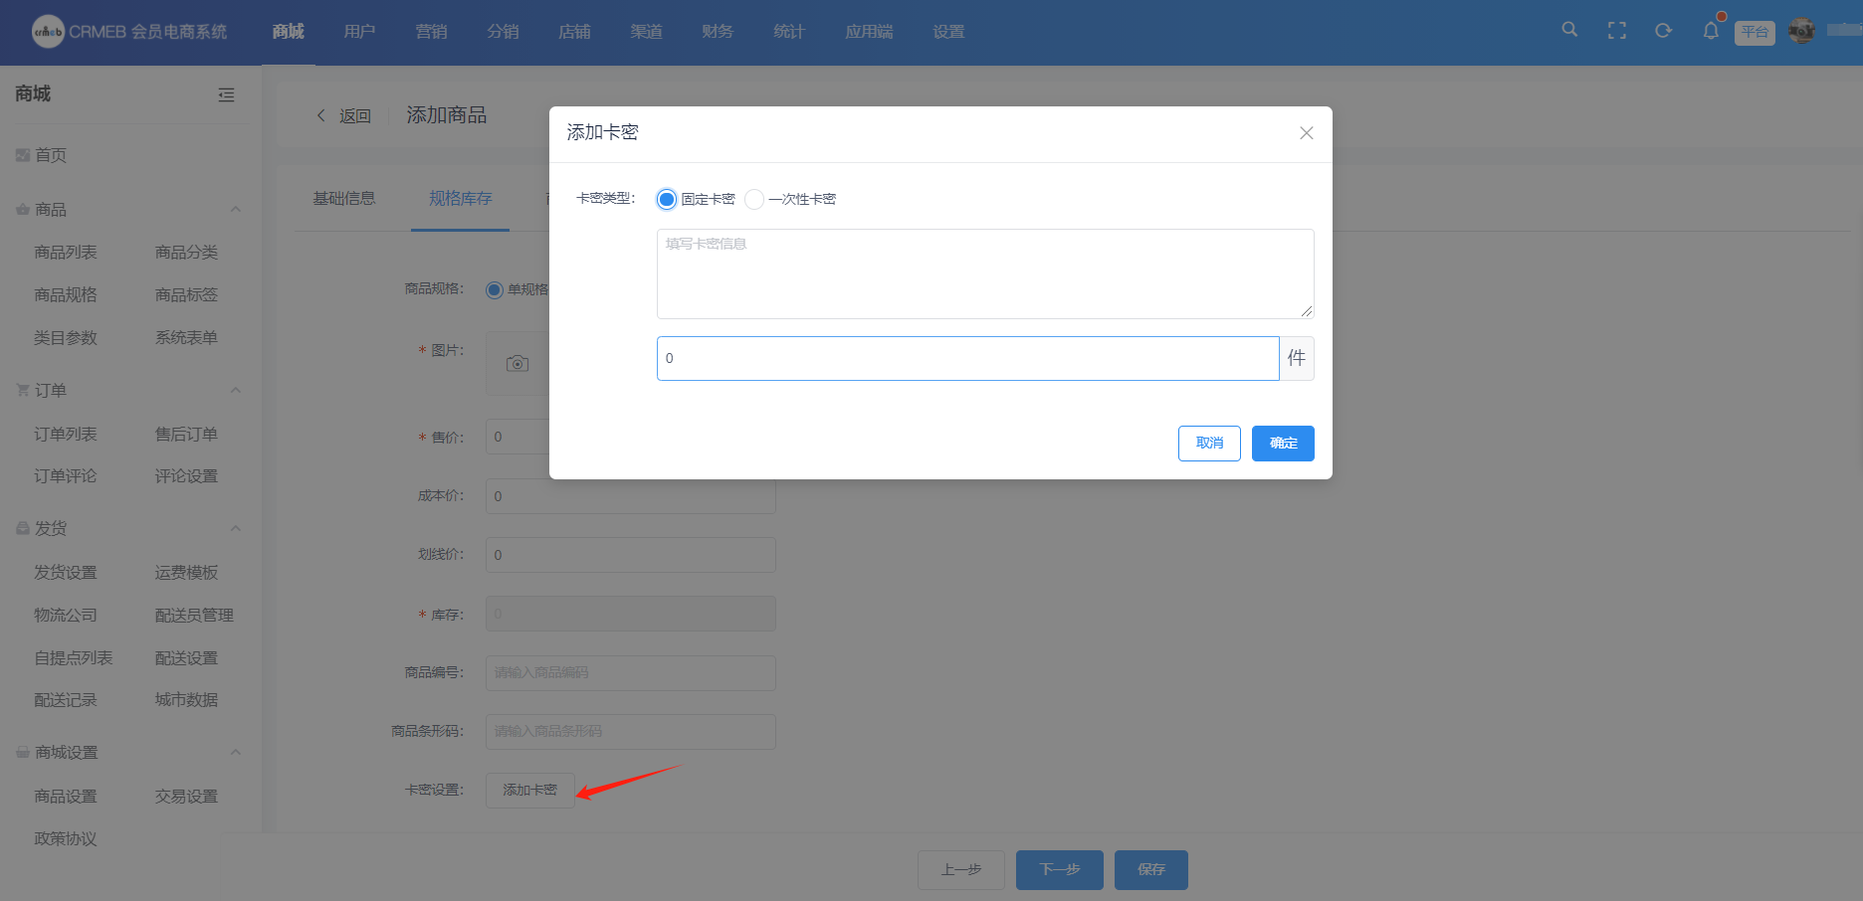Viewport: 1863px width, 901px height.
Task: Open 订单评论 in sidebar
Action: [x=66, y=476]
